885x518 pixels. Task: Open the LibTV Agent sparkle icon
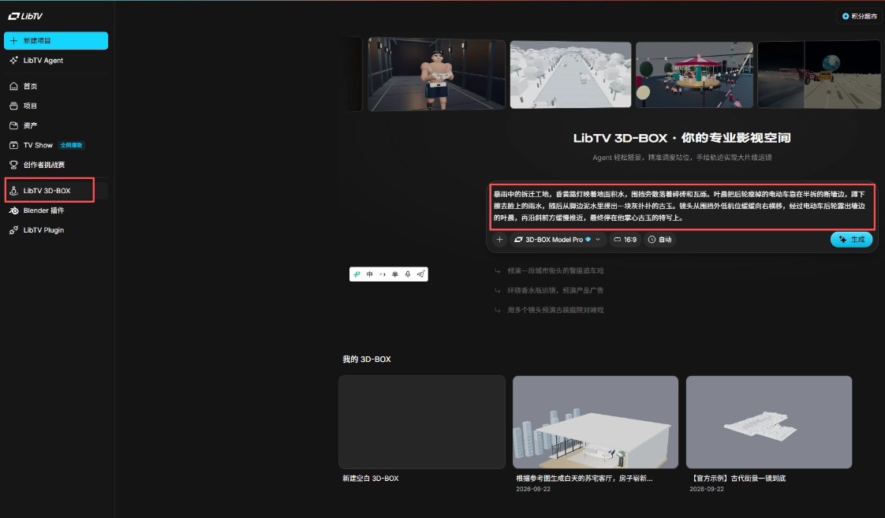(13, 61)
